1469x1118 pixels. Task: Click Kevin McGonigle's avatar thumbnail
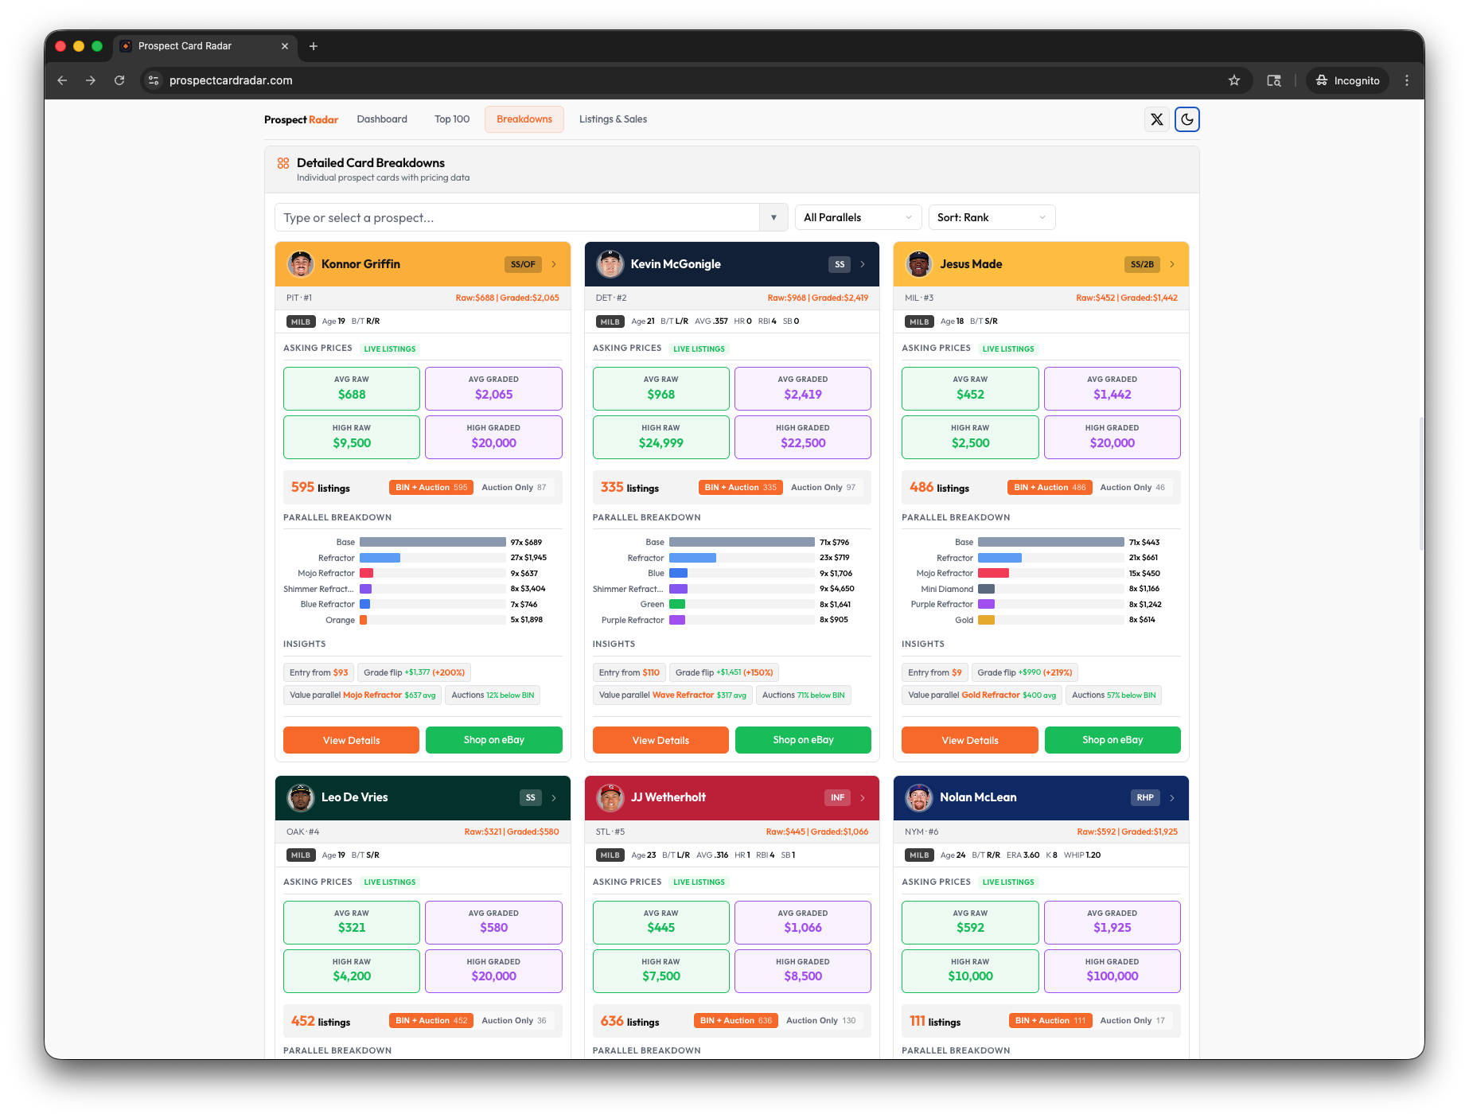click(610, 264)
